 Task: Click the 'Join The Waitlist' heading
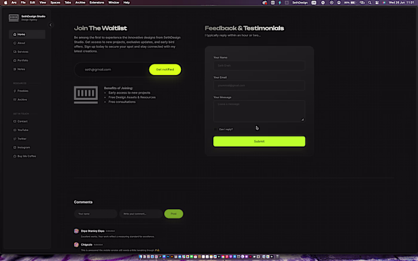click(100, 28)
